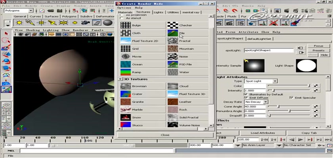The image size is (333, 158).
Task: Open Options menu in Create Render Node
Action: click(124, 8)
